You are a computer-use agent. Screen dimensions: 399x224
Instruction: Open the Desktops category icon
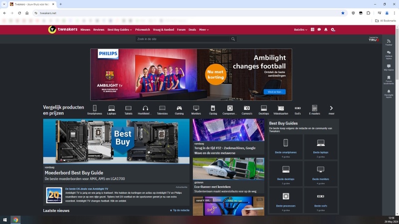pos(264,110)
